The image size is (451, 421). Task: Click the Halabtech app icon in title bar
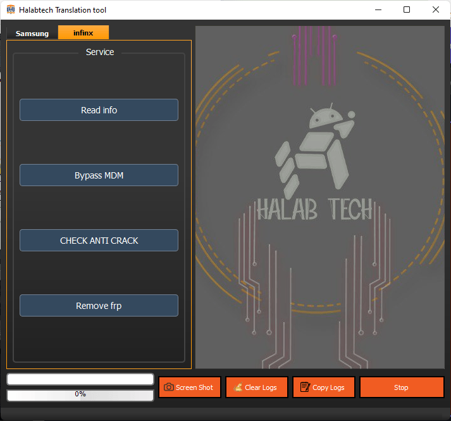click(11, 9)
